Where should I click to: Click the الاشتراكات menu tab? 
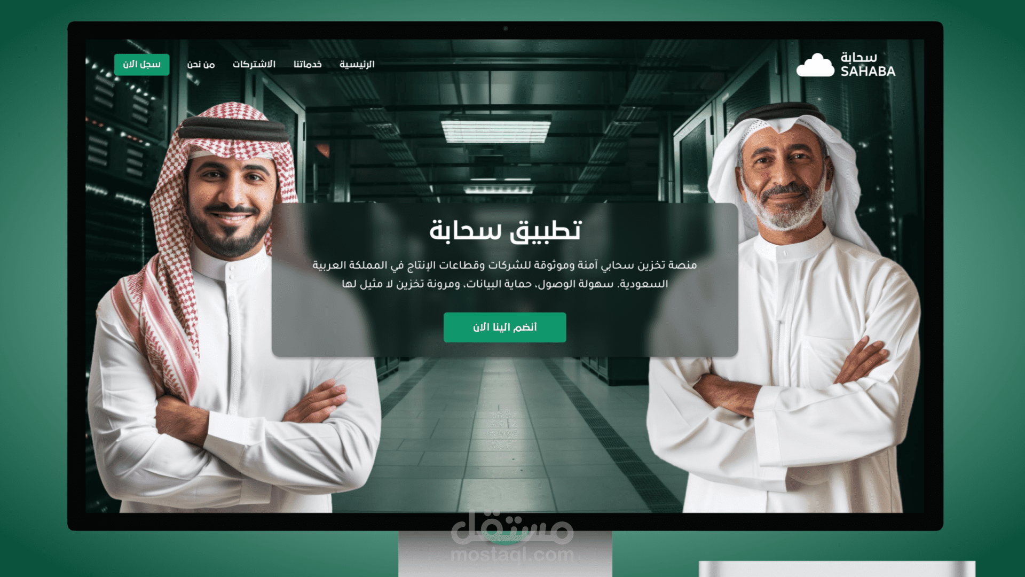click(x=254, y=64)
